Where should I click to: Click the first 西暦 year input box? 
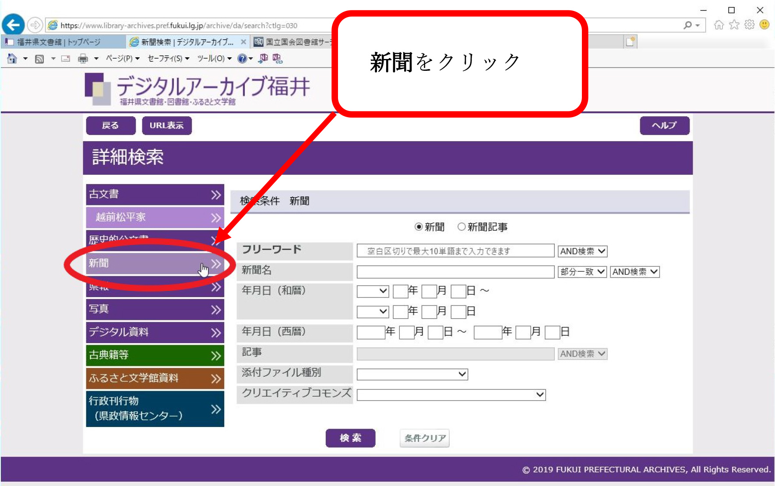pyautogui.click(x=371, y=333)
